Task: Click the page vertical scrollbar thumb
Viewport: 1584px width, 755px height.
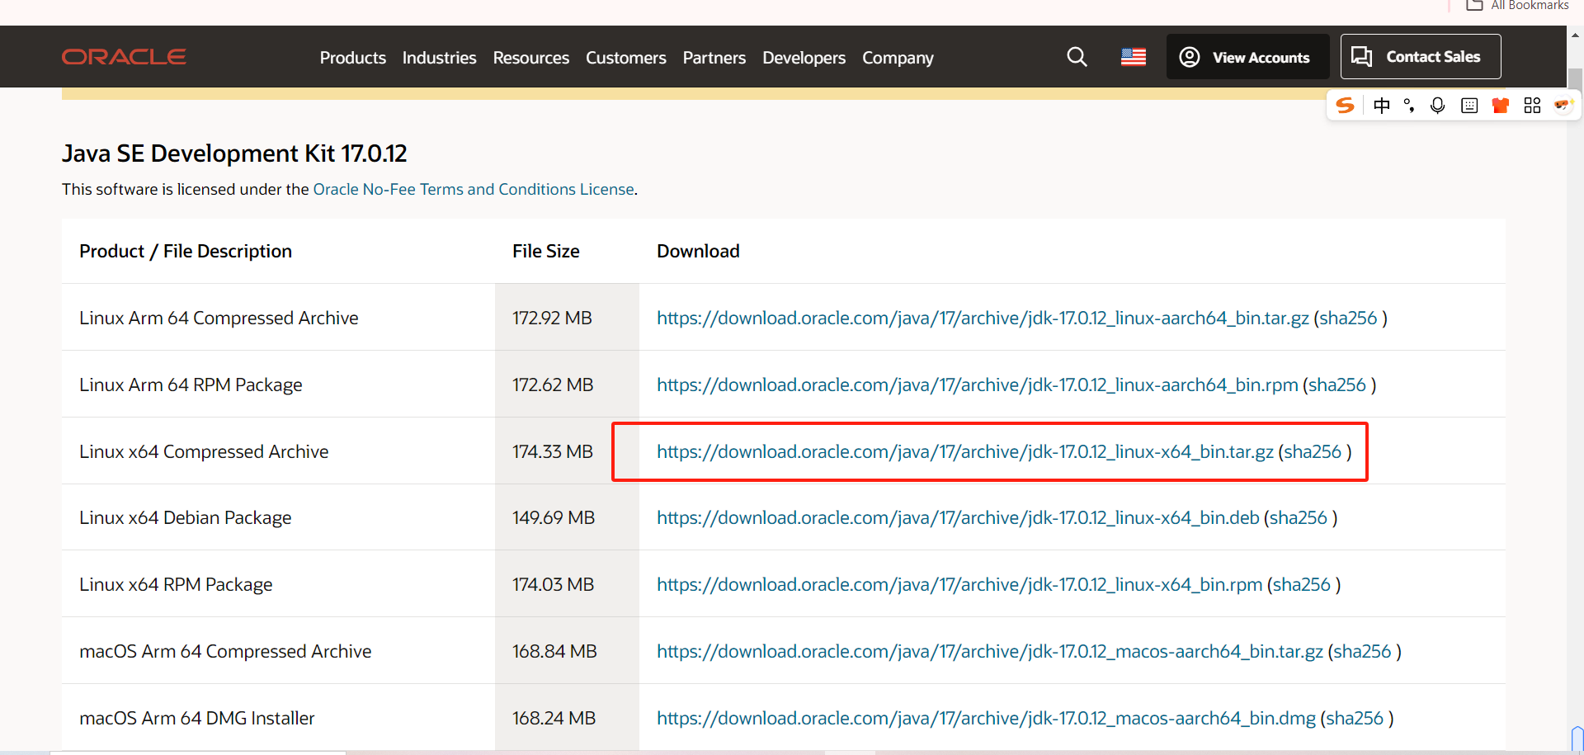Action: pos(1576,78)
